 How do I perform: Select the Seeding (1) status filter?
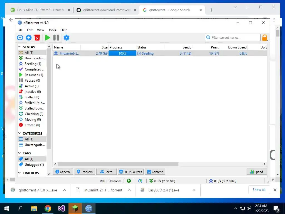click(x=32, y=64)
